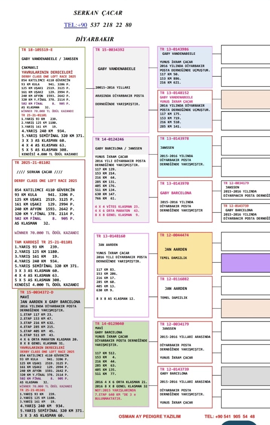The width and height of the screenshot is (270, 425).
Task: Open the yellow box TR 12-0044474
Action: tap(185, 253)
